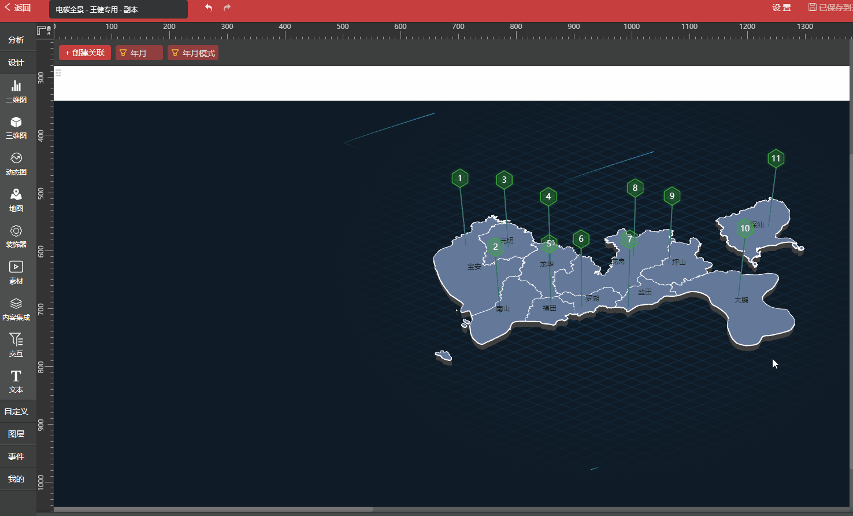Open the 内容集成 layers-stack icon
The height and width of the screenshot is (516, 853).
[16, 309]
